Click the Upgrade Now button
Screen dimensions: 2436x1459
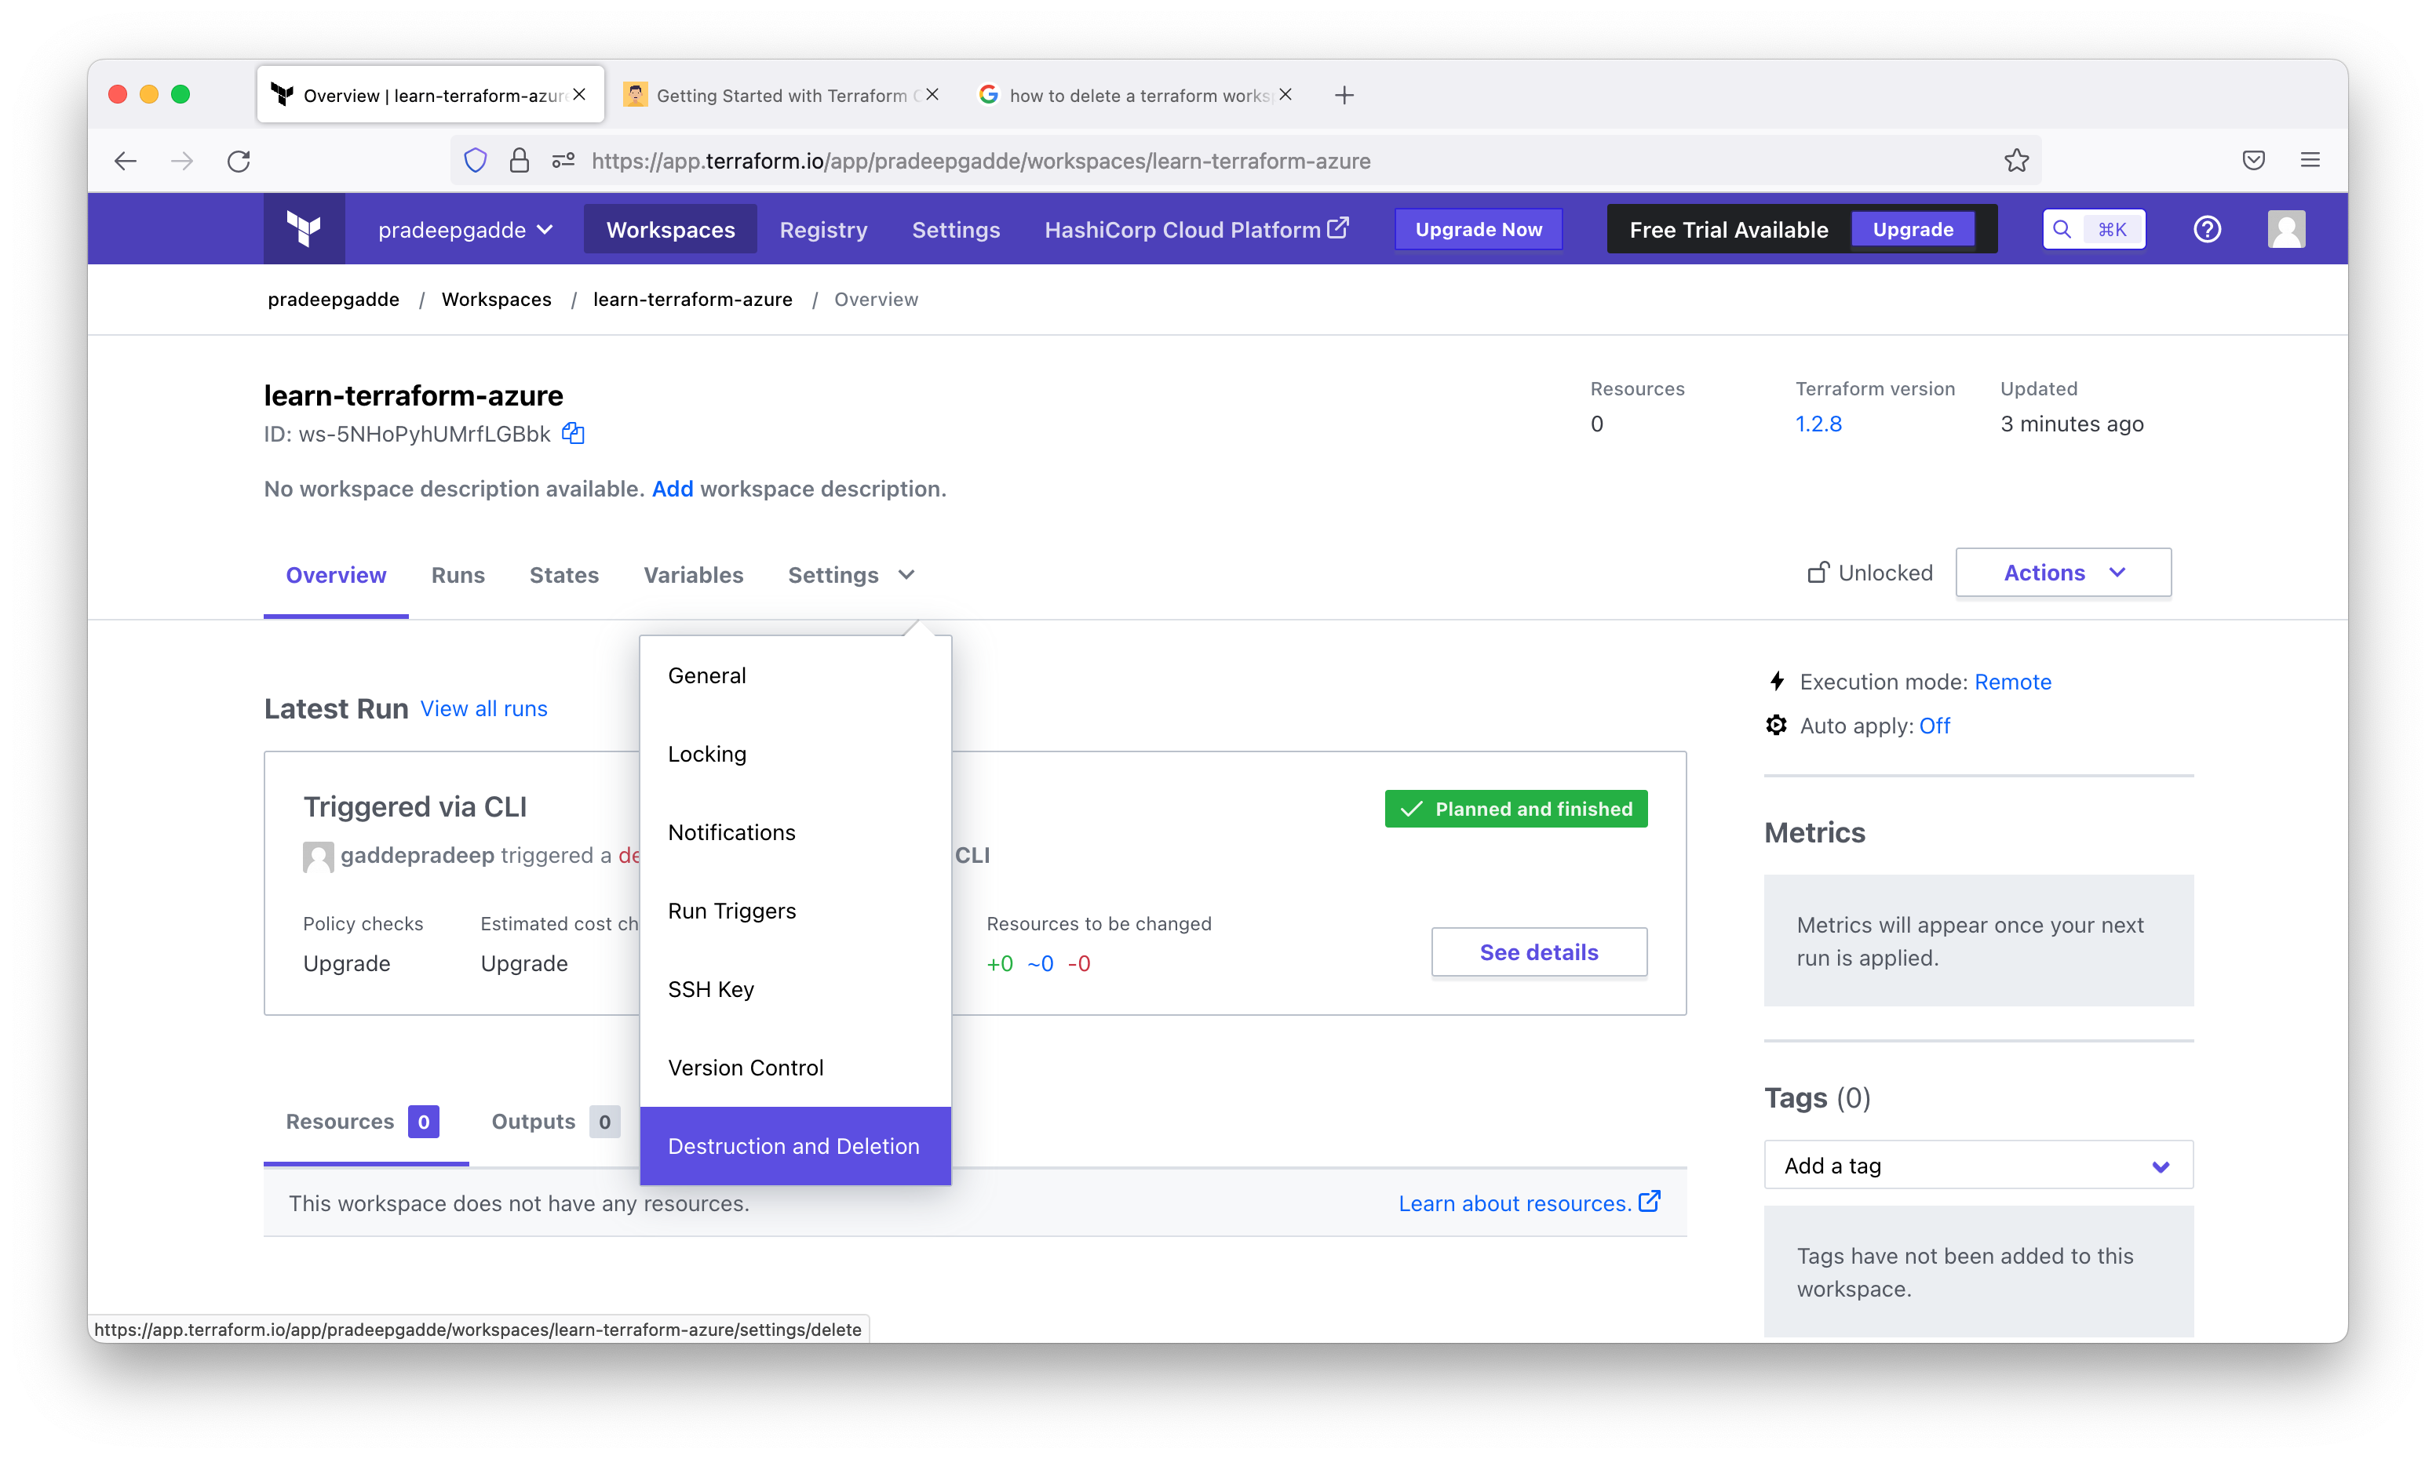pyautogui.click(x=1479, y=229)
